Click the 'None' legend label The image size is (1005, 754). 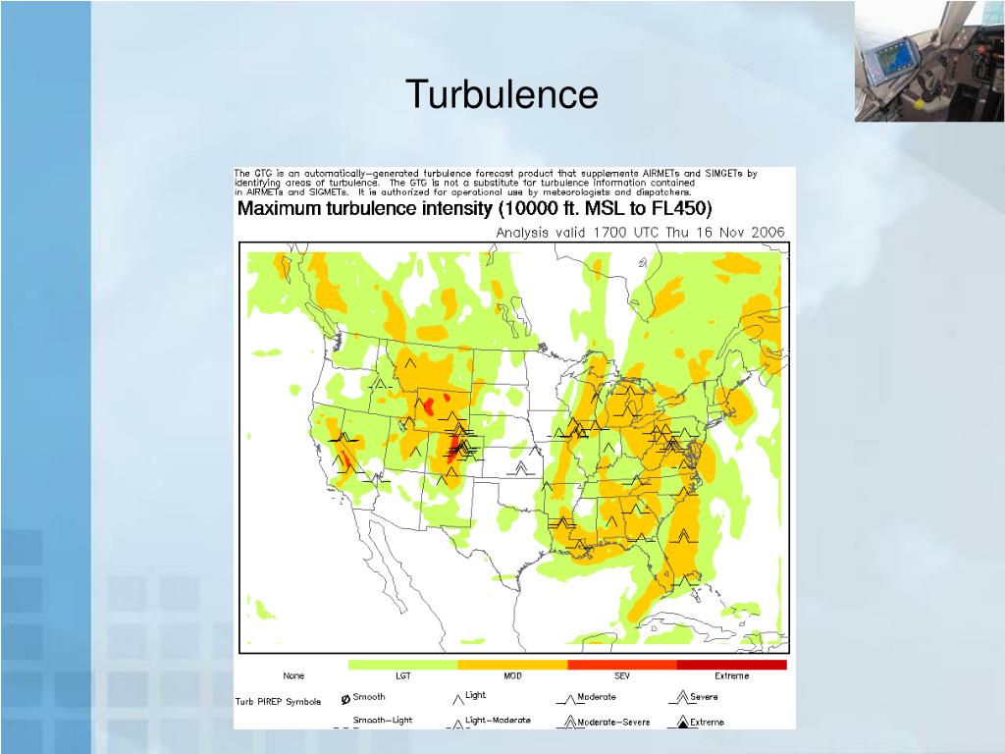pyautogui.click(x=293, y=675)
